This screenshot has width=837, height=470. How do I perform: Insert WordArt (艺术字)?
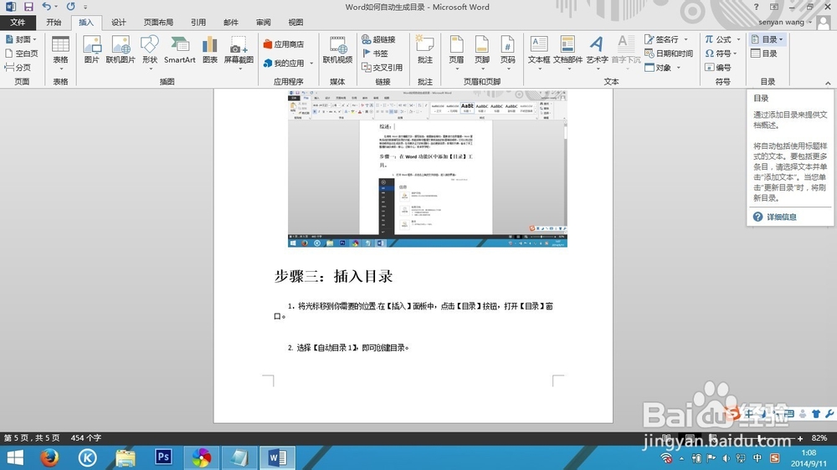click(x=597, y=54)
